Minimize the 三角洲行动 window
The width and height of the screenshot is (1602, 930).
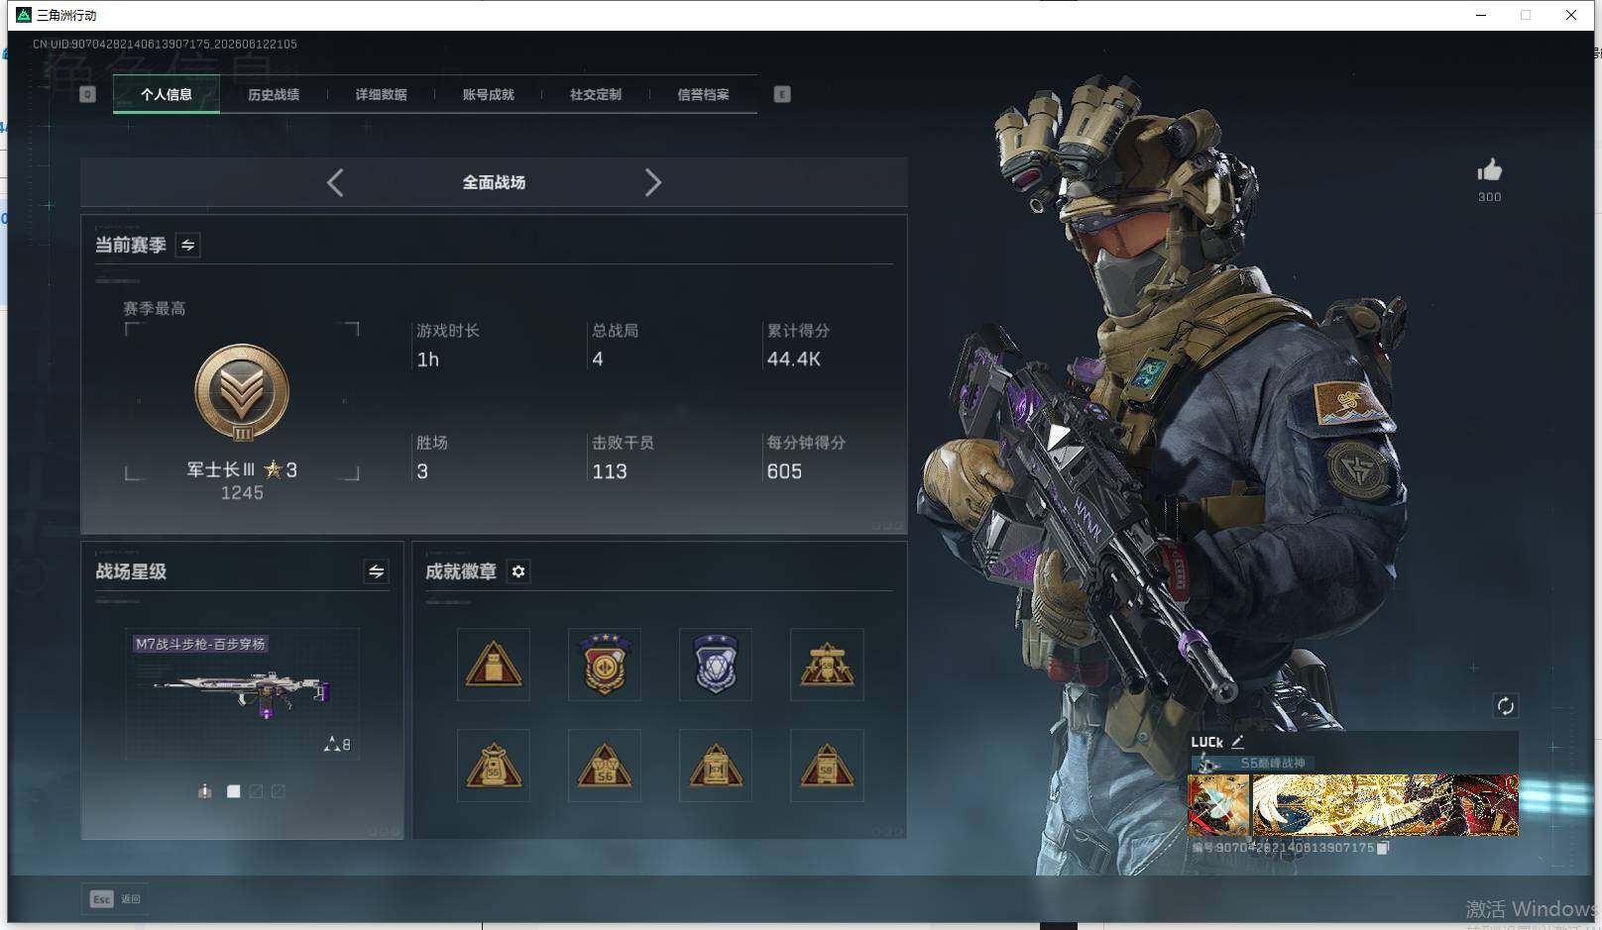1481,15
